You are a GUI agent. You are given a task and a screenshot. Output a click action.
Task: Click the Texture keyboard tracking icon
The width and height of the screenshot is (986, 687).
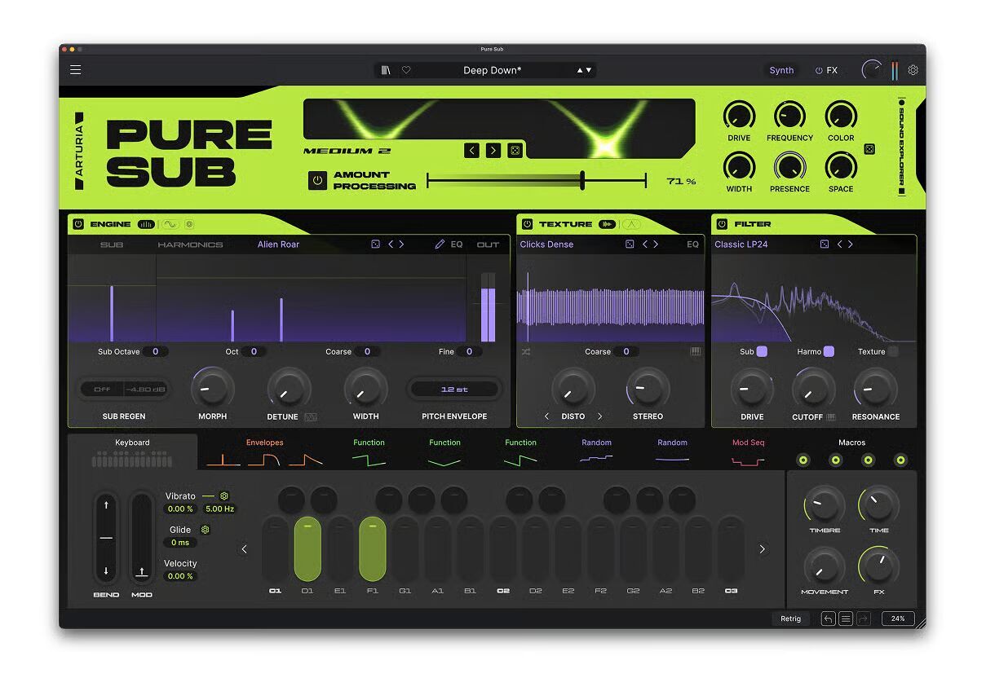(696, 351)
